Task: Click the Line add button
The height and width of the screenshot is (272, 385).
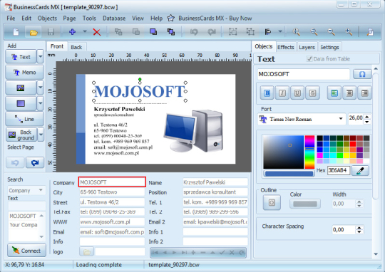Action: click(24, 119)
